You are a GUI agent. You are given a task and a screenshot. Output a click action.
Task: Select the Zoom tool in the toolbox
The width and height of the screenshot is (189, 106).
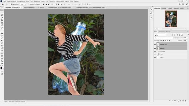2,61
